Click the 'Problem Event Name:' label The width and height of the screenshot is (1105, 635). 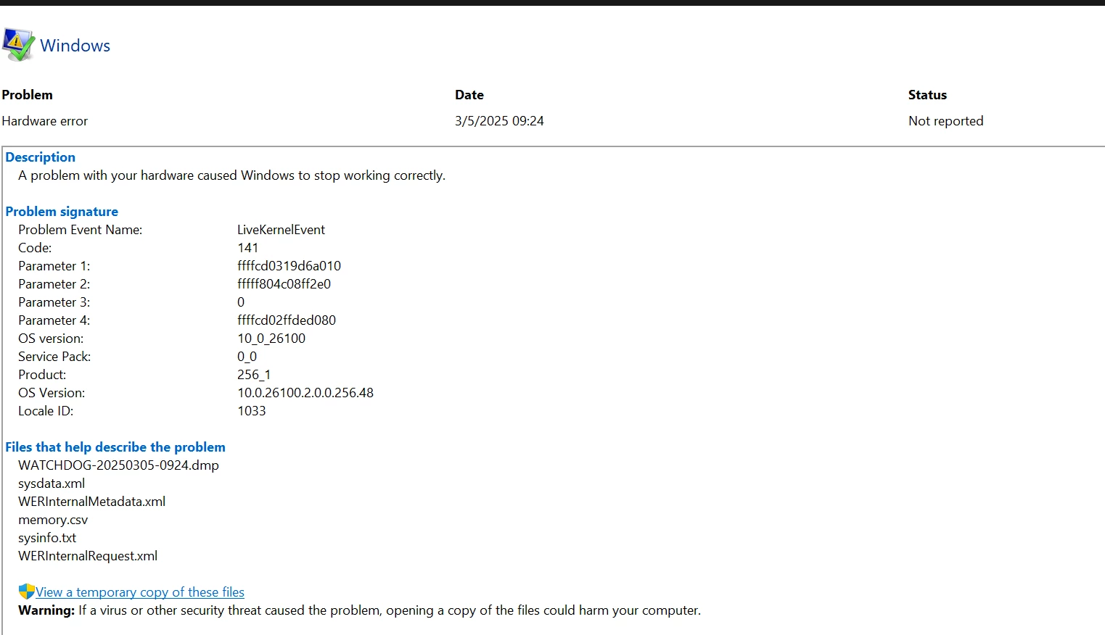81,230
